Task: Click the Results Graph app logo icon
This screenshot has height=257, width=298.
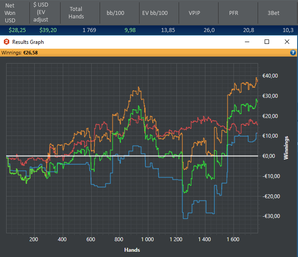Action: [7, 42]
